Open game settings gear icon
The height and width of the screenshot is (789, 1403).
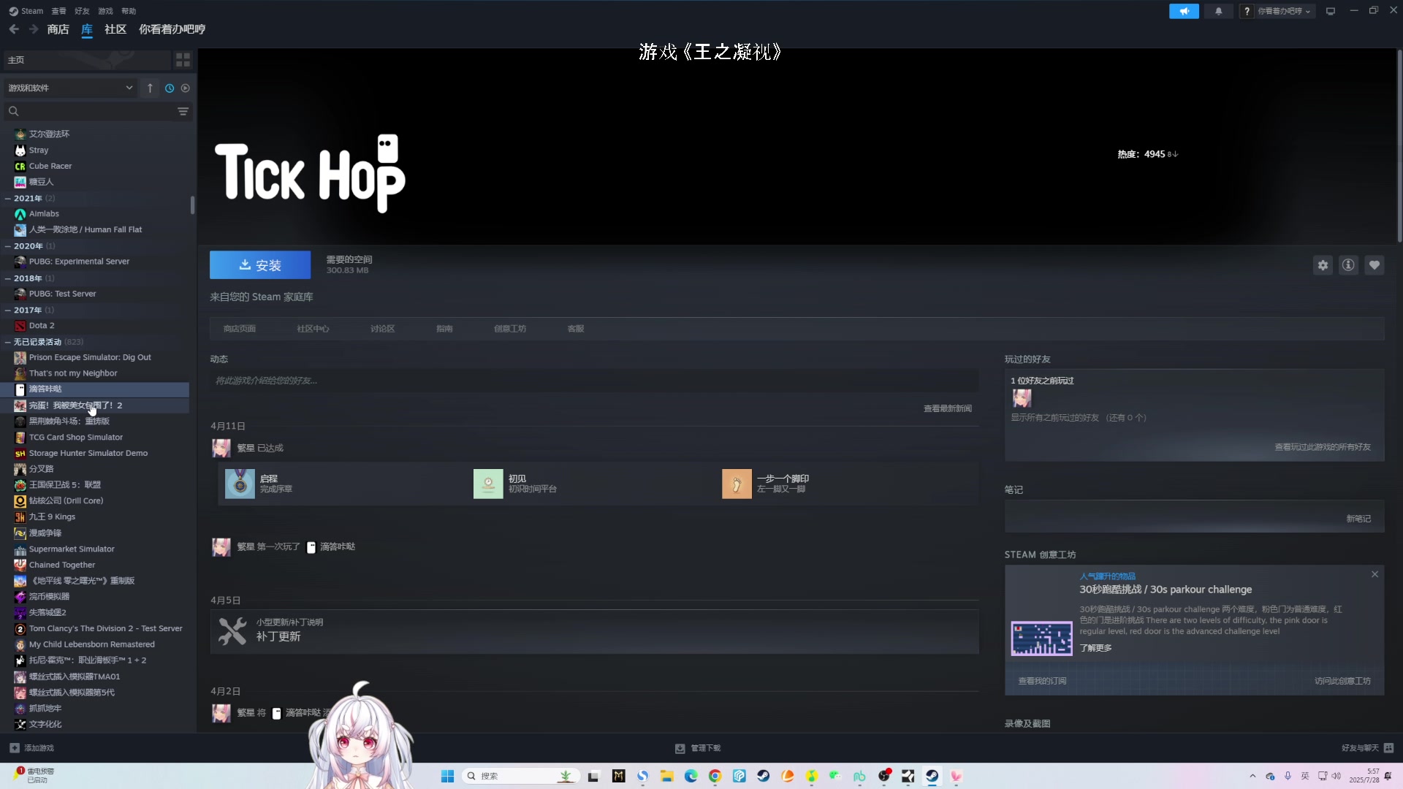(1323, 265)
